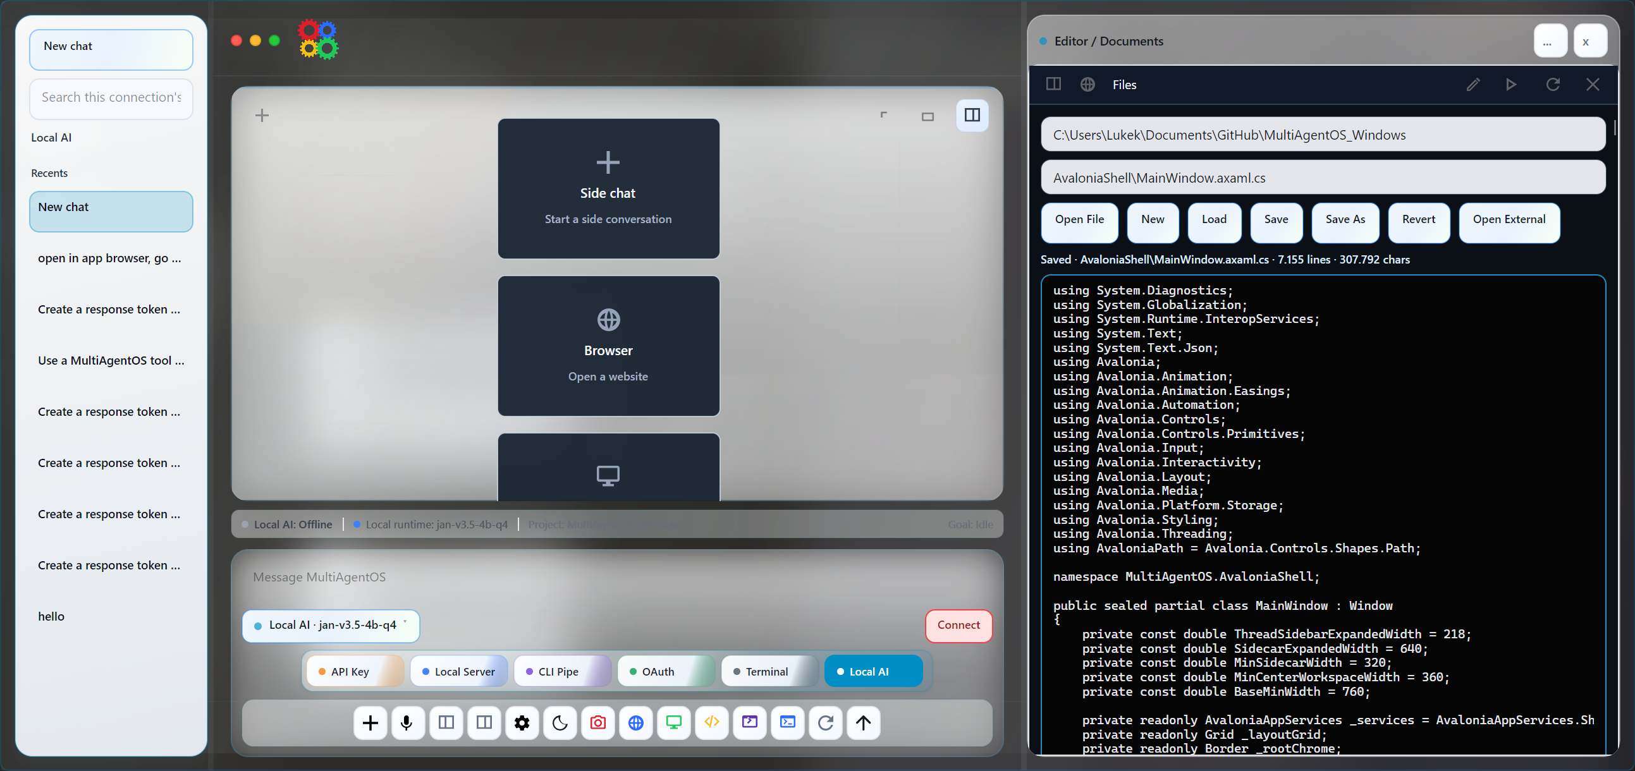Image resolution: width=1635 pixels, height=771 pixels.
Task: Expand the Local AI jan-v3.5-4b-q4 model dropdown
Action: click(x=331, y=626)
